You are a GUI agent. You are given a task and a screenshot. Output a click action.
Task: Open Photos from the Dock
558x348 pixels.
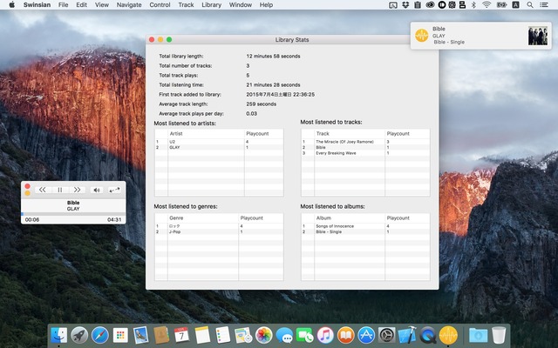(263, 335)
